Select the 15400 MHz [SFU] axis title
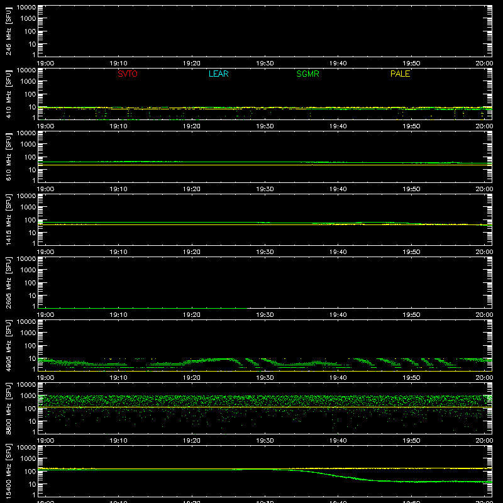Viewport: 503px width, 503px height. pos(9,471)
